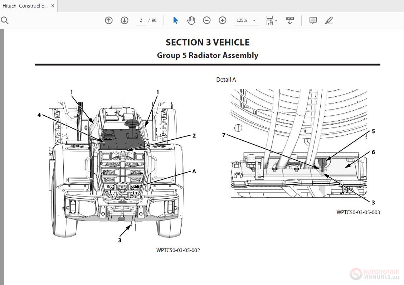Close the Hitachi document tab
The image size is (404, 285).
coord(52,6)
